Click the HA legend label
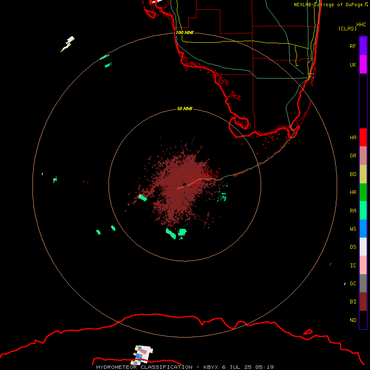The image size is (370, 370). pos(353,138)
